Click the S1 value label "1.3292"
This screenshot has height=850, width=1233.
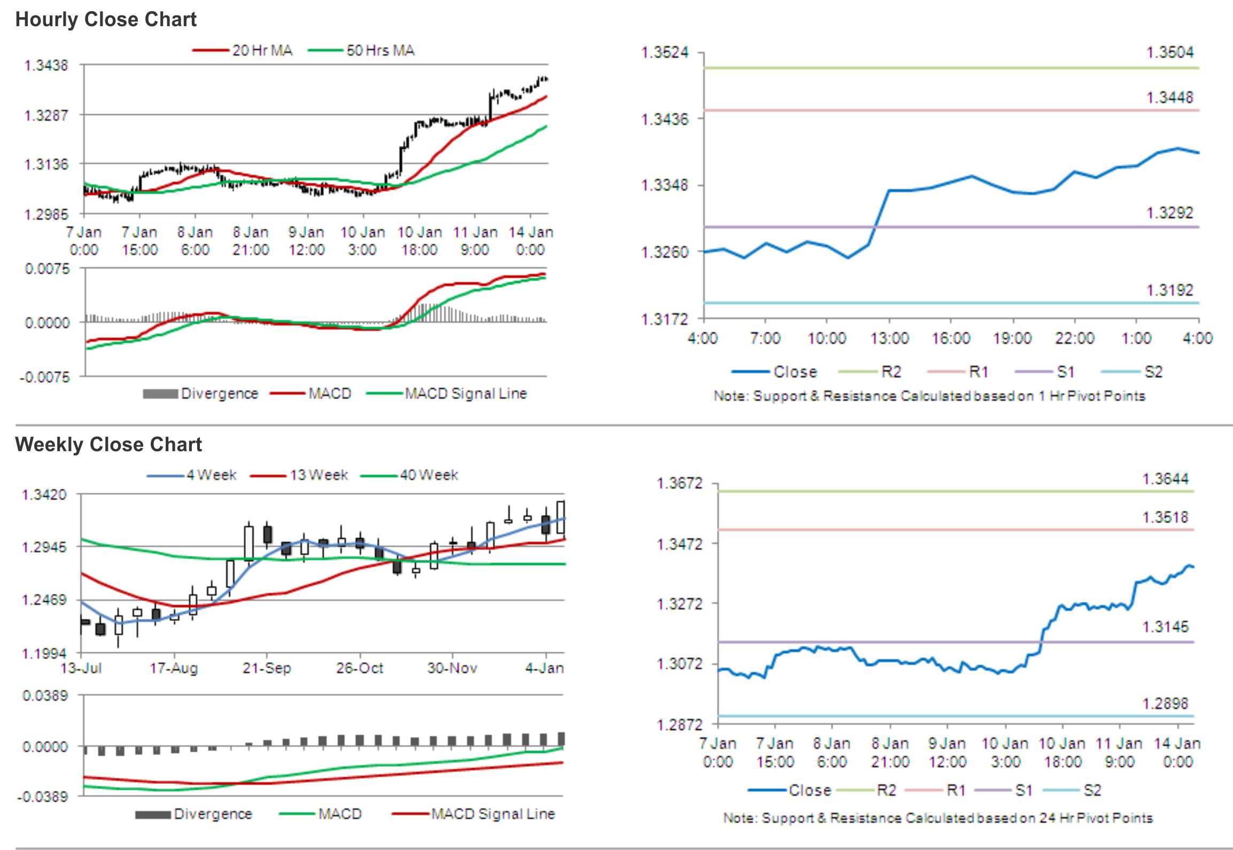coord(1169,213)
